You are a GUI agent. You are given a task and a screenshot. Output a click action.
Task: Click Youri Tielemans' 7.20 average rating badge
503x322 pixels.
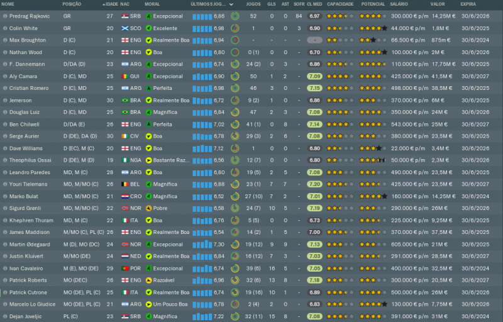click(315, 184)
